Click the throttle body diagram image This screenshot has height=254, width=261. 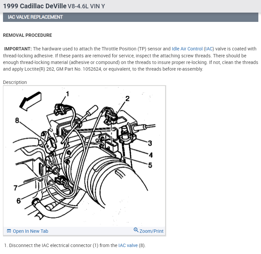point(84,156)
